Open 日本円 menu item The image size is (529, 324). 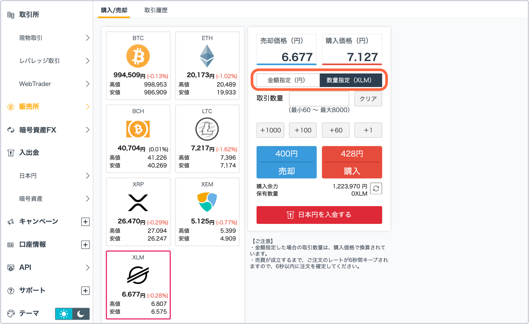tap(28, 176)
